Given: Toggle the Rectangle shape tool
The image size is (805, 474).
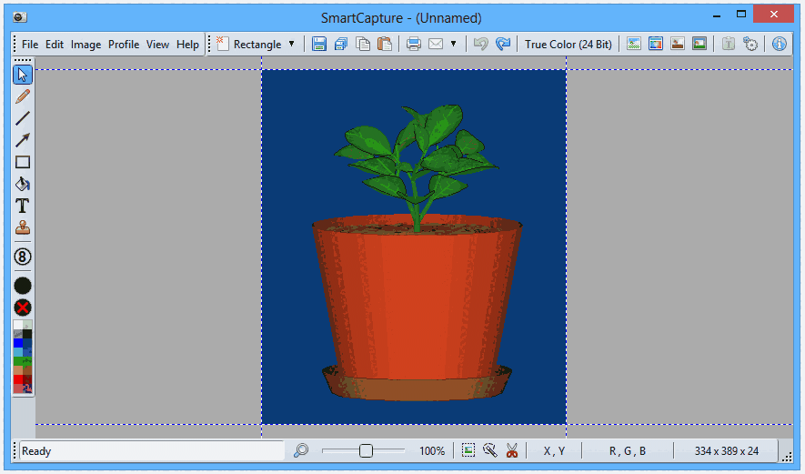Looking at the screenshot, I should tap(23, 162).
